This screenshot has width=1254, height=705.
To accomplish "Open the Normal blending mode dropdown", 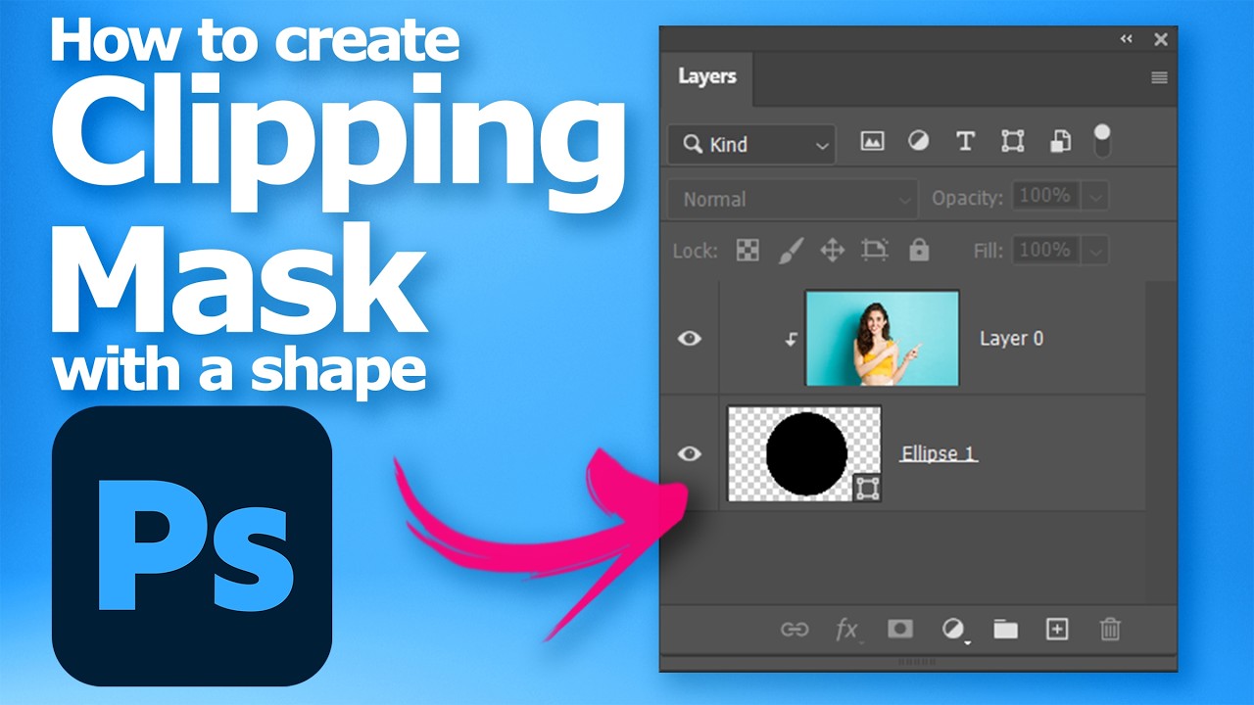I will coord(794,199).
